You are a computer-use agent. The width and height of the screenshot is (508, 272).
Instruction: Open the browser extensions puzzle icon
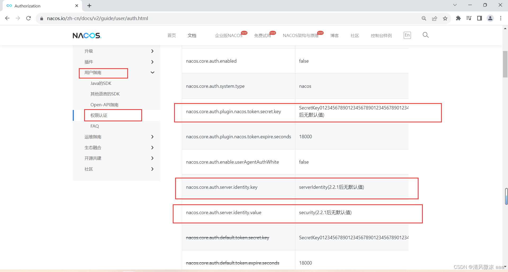pos(458,18)
